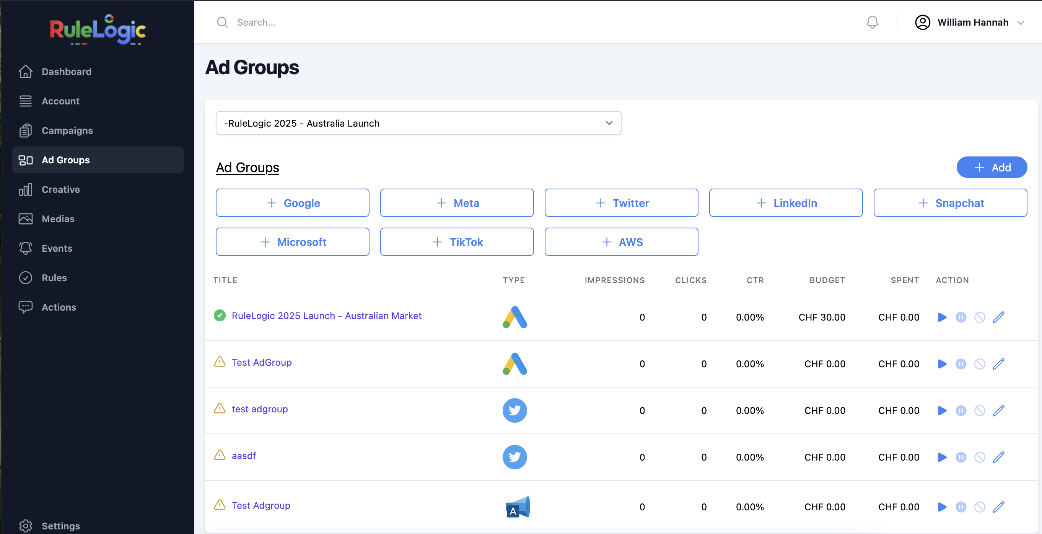
Task: Open Settings in the sidebar
Action: pyautogui.click(x=98, y=526)
